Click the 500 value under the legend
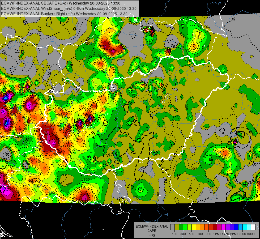The image size is (260, 239). (x=191, y=234)
